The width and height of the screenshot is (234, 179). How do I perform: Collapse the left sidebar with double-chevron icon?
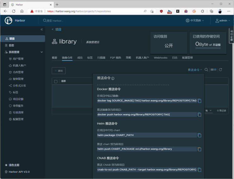point(42,29)
